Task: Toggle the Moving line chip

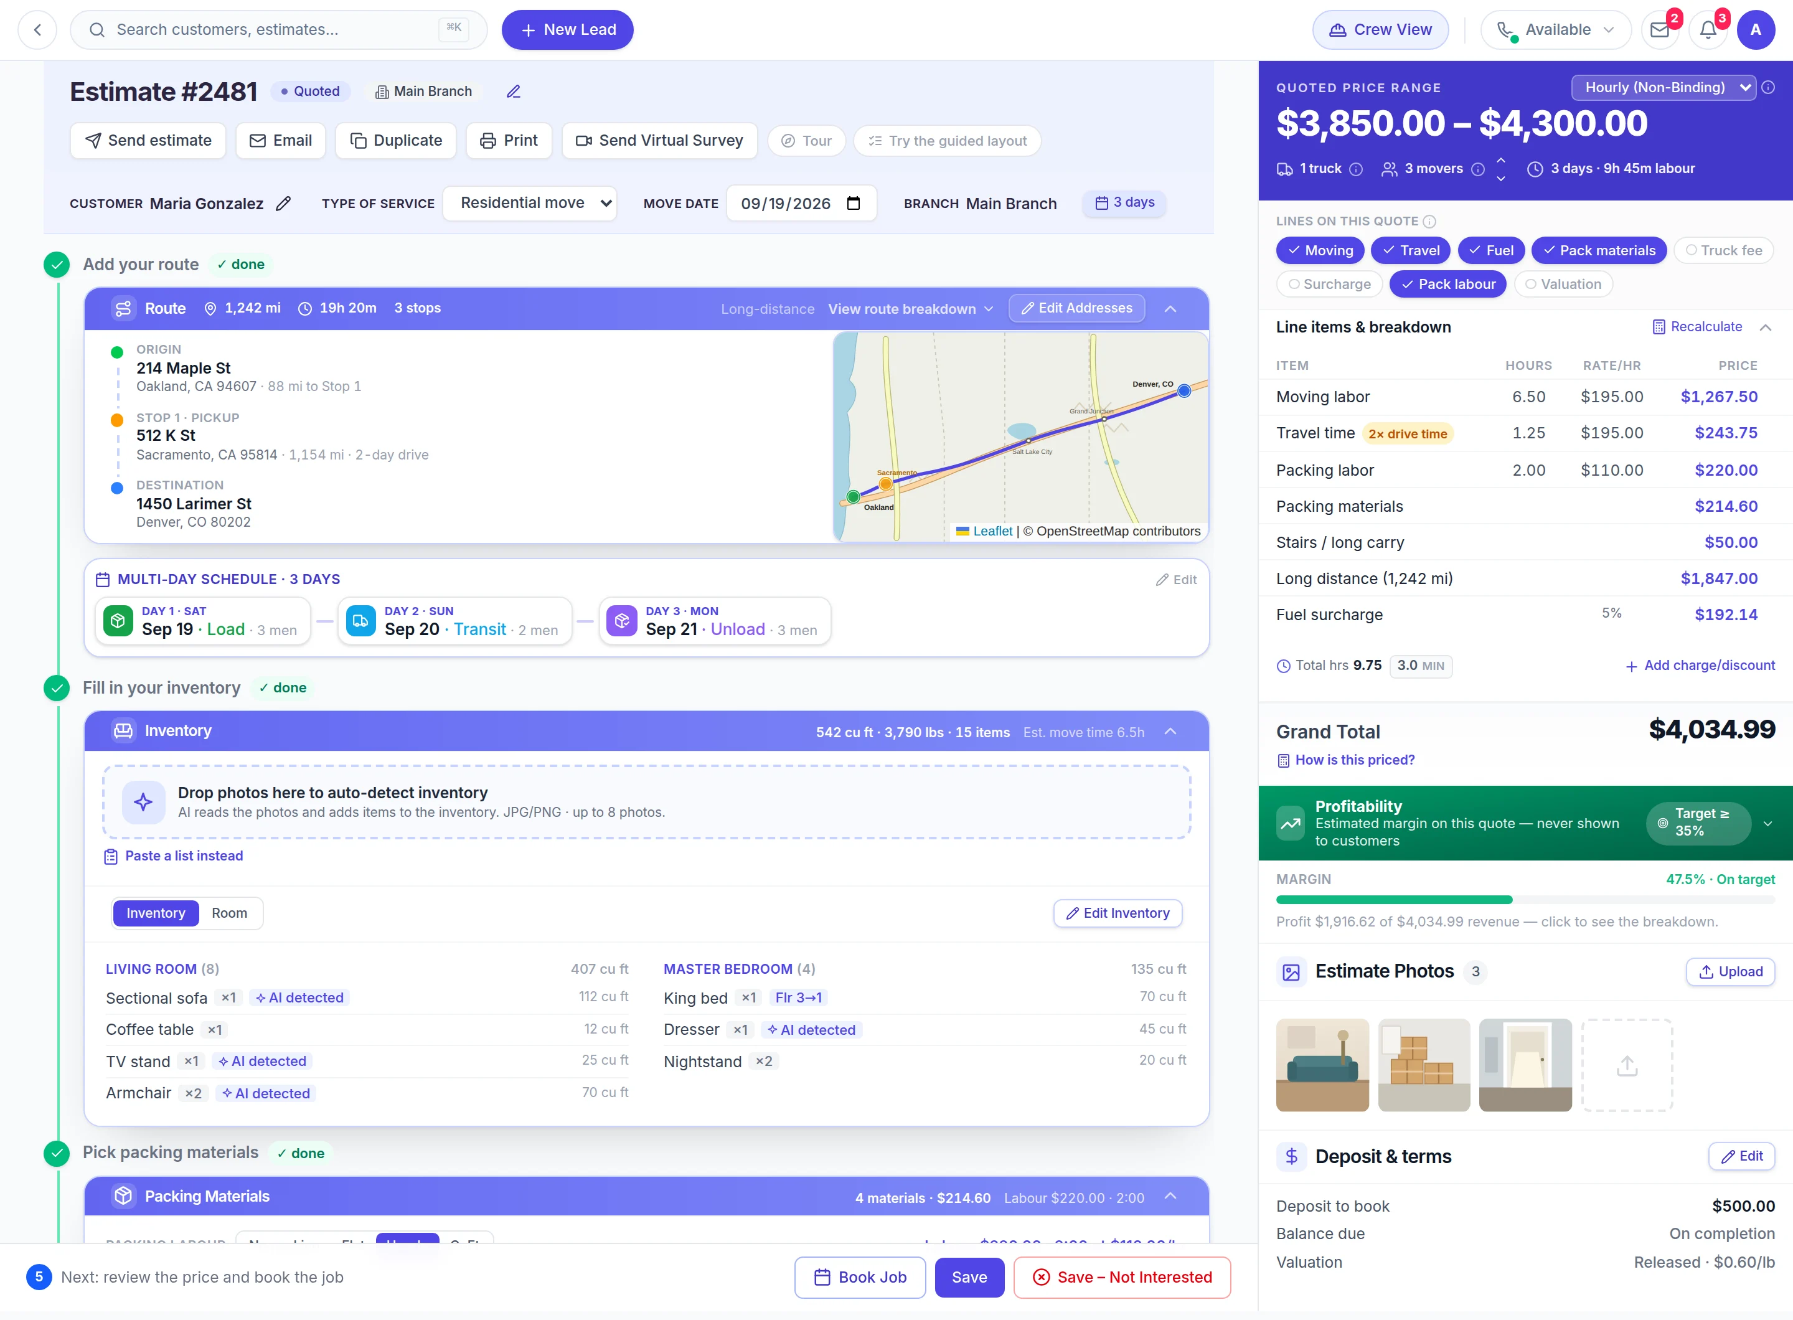Action: [1320, 250]
